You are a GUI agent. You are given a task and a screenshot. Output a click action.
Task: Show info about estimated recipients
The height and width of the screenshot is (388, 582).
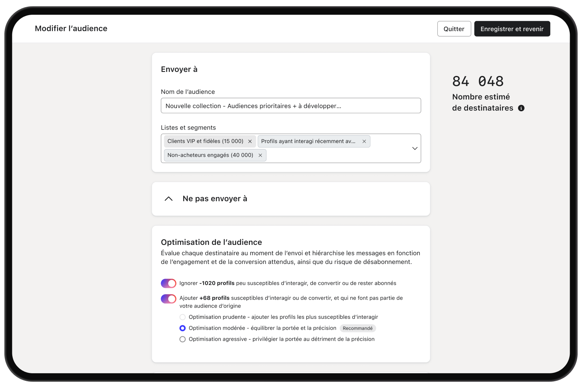click(522, 108)
